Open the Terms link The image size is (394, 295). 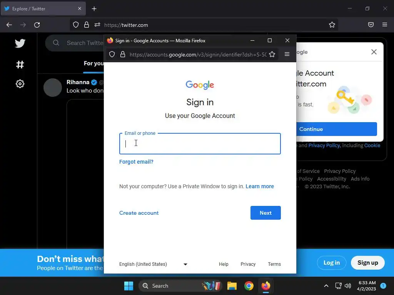pos(274,264)
